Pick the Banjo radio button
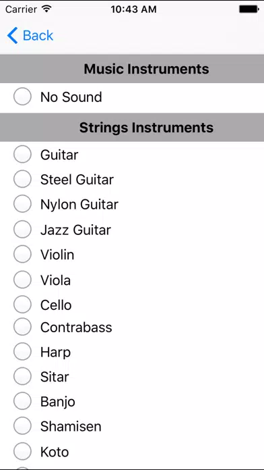 [22, 401]
